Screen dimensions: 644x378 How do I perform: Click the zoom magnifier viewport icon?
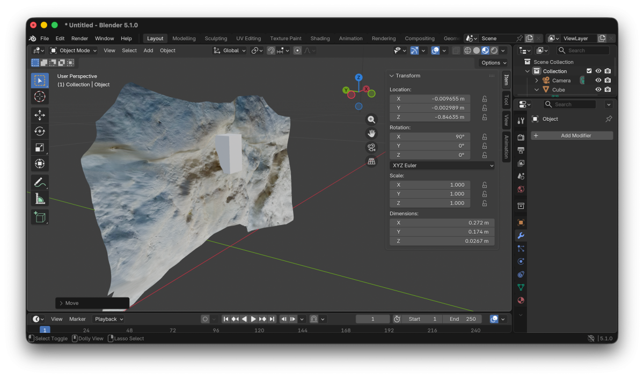coord(371,120)
